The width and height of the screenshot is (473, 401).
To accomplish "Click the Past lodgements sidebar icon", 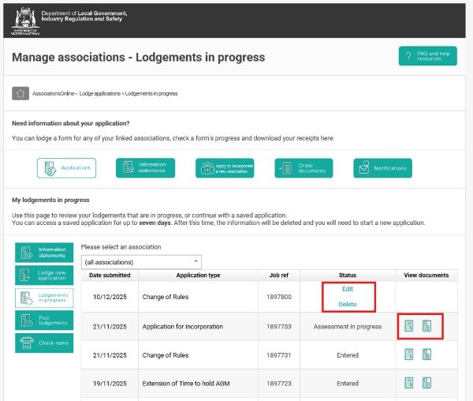I will point(27,320).
